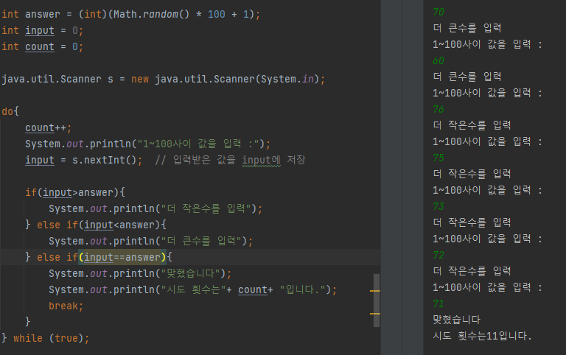Click console input value 75
Image resolution: width=566 pixels, height=355 pixels.
click(x=439, y=158)
